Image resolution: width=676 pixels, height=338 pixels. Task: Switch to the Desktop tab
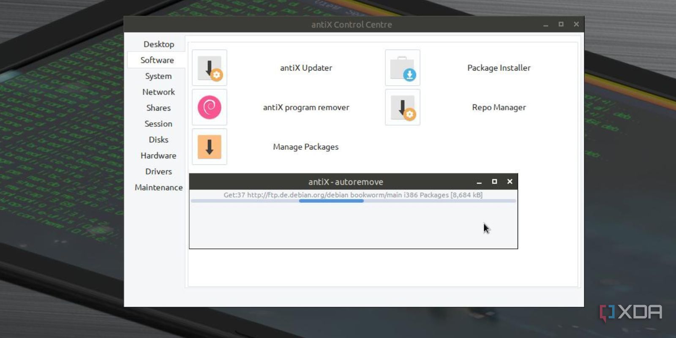[158, 44]
